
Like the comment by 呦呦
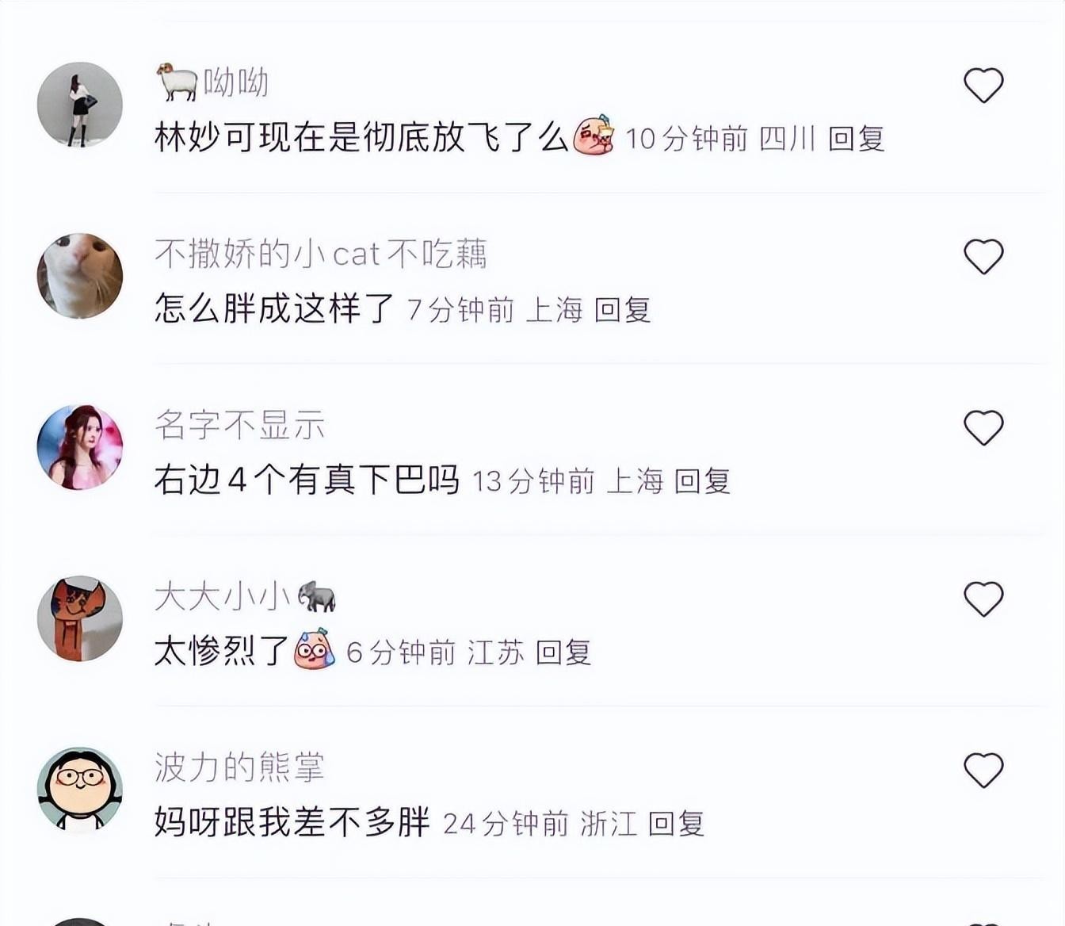[x=983, y=85]
